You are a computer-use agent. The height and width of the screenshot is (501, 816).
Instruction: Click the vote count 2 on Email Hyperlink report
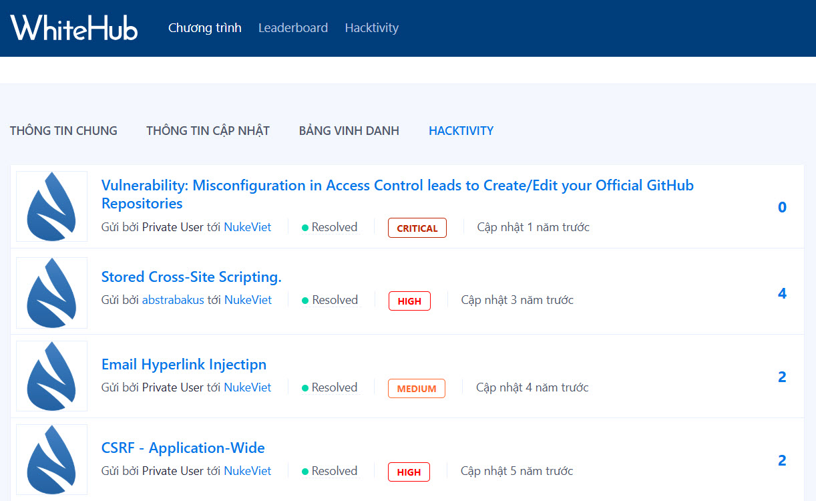(x=783, y=377)
